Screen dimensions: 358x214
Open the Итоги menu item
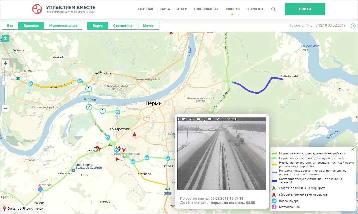[x=182, y=9]
